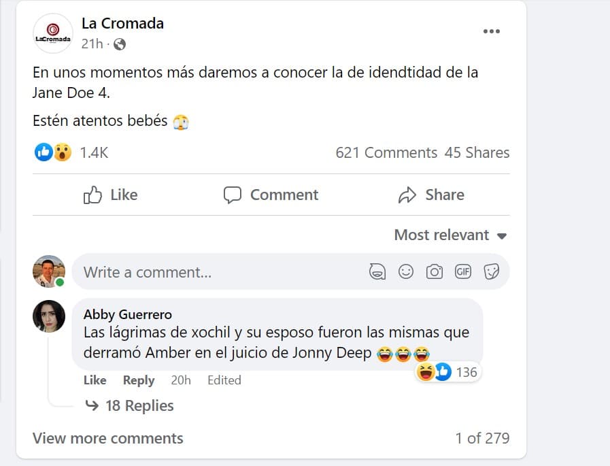Open the Share menu
The image size is (610, 466).
(431, 195)
